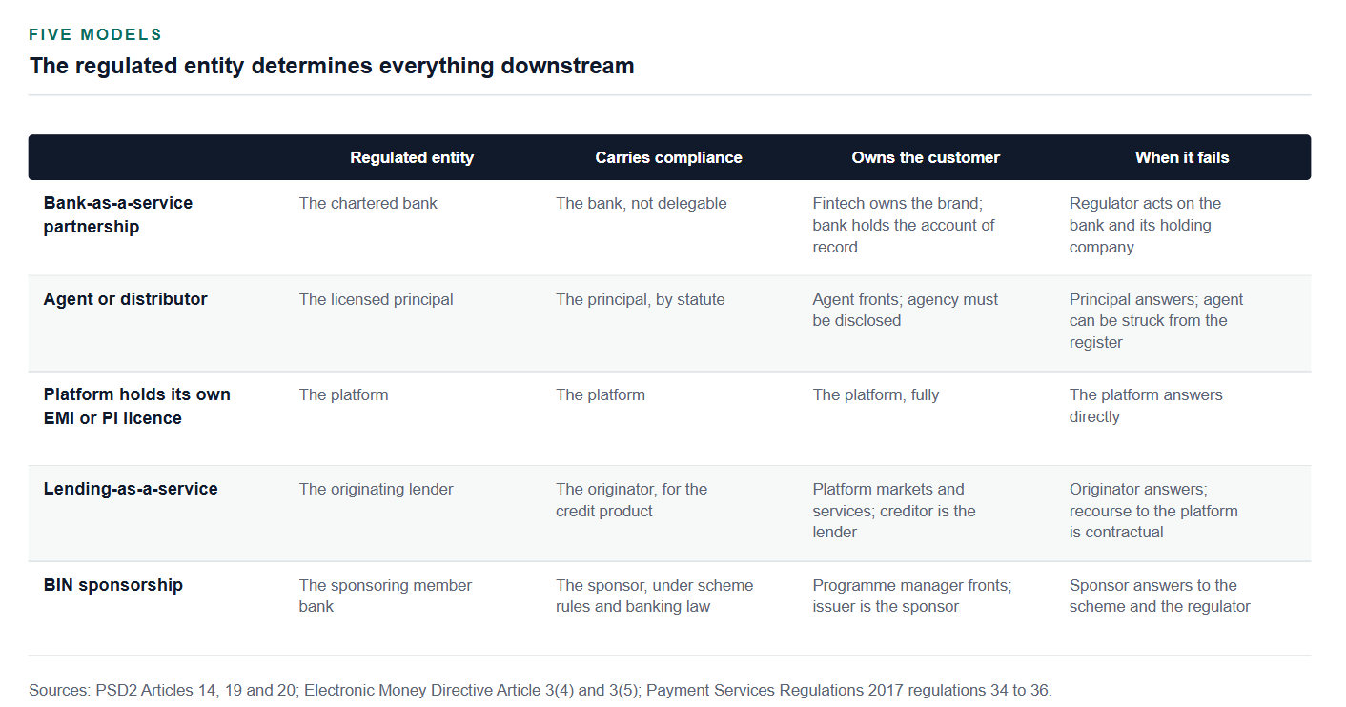Viewport: 1346px width, 707px height.
Task: Click the 'Agent or distributor' row label
Action: [125, 299]
